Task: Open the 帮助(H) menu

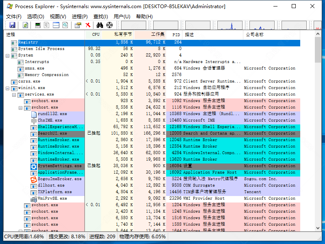Action: point(145,17)
